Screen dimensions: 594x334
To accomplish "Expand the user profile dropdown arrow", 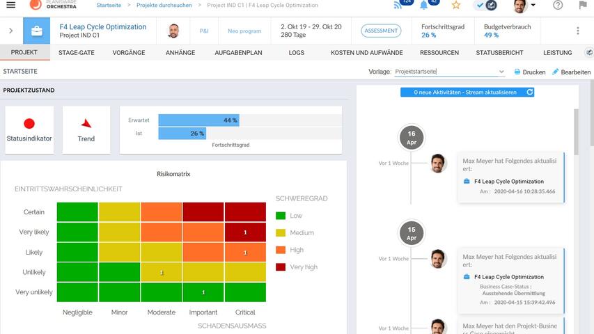I will (x=533, y=6).
